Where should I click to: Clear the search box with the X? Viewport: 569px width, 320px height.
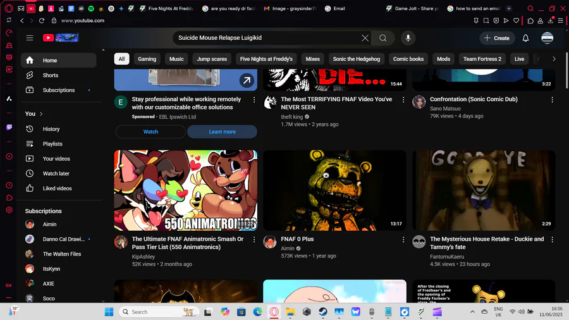(365, 38)
